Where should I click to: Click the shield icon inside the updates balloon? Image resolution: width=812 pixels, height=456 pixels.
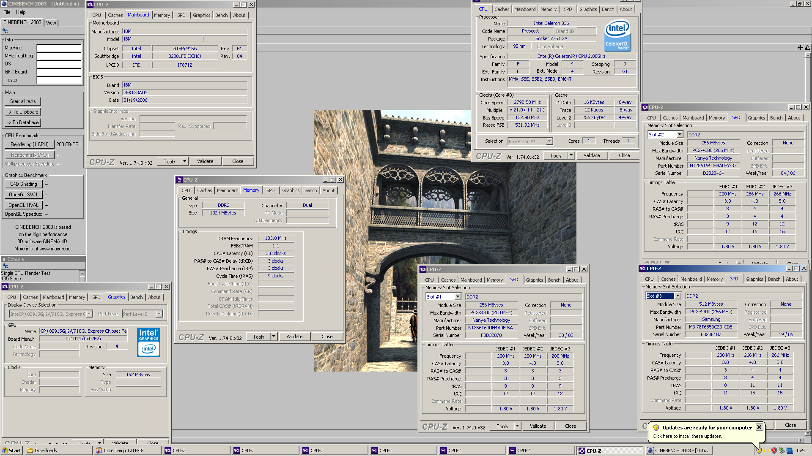pyautogui.click(x=656, y=428)
